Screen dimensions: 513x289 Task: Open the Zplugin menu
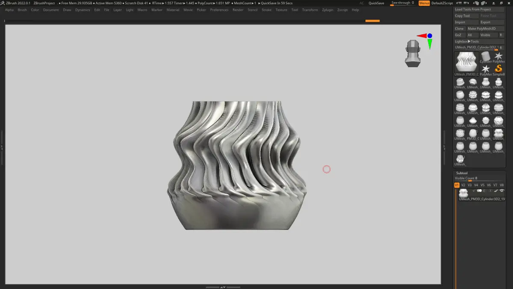pyautogui.click(x=327, y=10)
